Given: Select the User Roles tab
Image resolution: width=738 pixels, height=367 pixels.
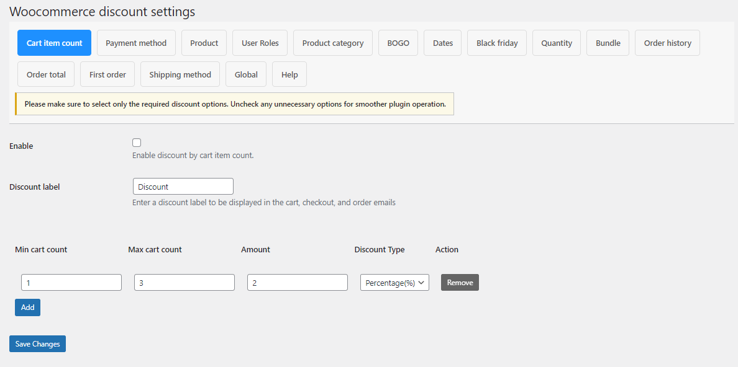Looking at the screenshot, I should (x=260, y=43).
